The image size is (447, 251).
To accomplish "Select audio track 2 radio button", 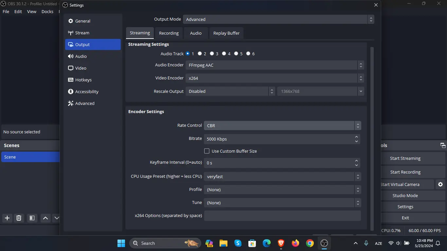I will click(x=200, y=54).
